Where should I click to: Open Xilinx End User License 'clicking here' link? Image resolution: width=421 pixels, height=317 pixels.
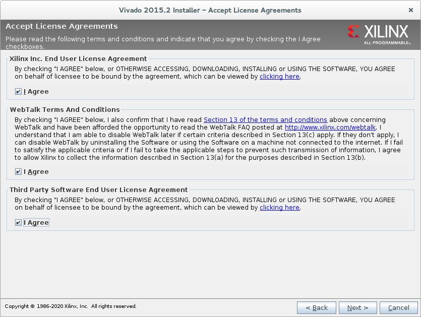click(x=279, y=77)
